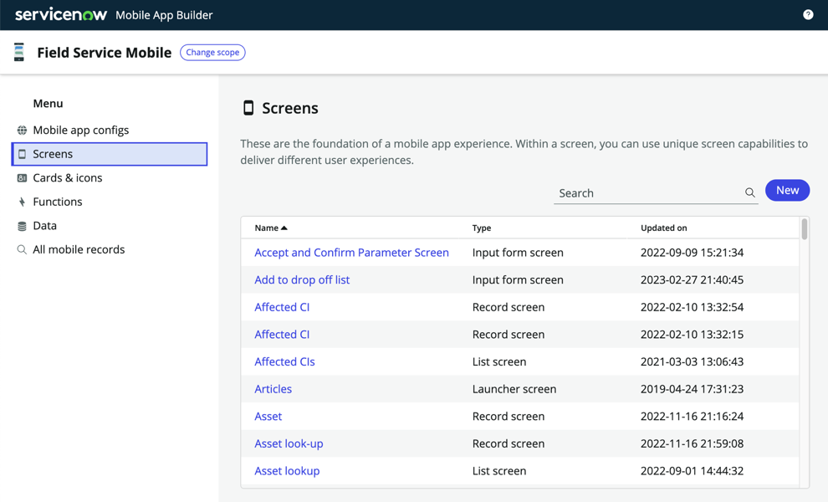Screen dimensions: 828x502
Task: Select Screens in the side menu
Action: coord(110,154)
